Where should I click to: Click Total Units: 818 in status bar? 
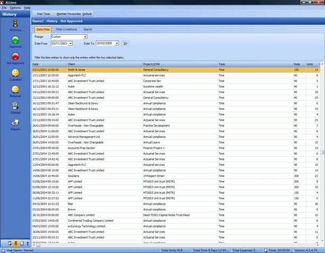172,250
